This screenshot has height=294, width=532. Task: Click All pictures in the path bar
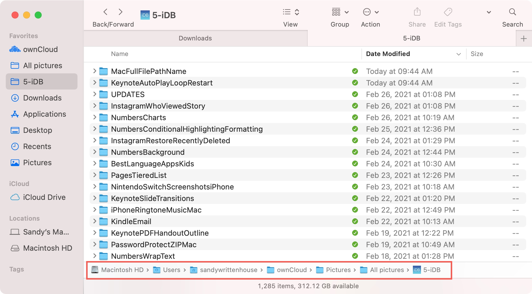[x=382, y=270]
